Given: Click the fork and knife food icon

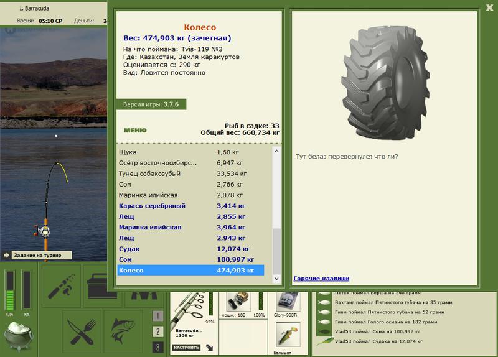Looking at the screenshot, I should point(82,331).
